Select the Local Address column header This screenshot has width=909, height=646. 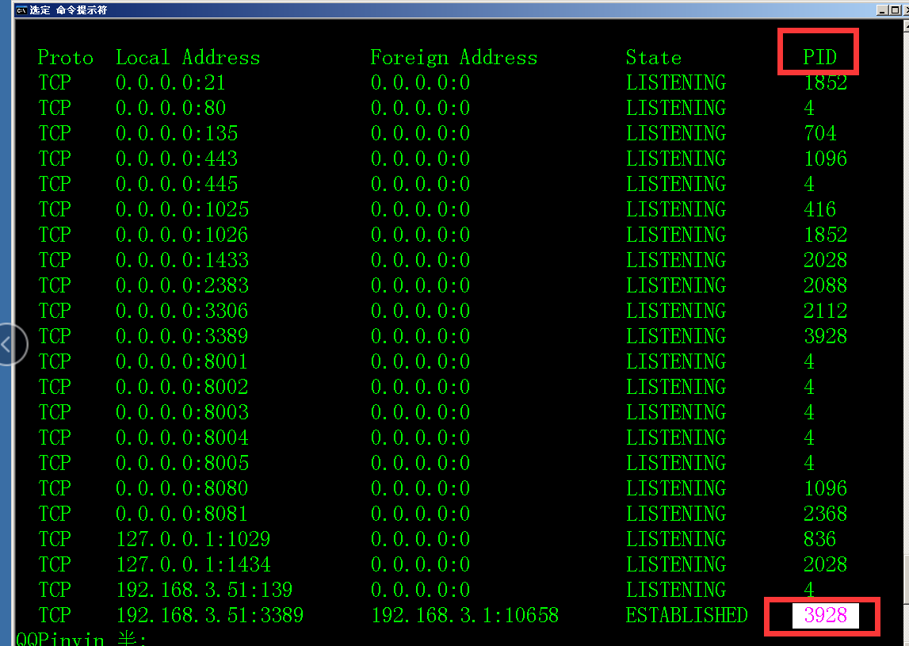(x=188, y=57)
